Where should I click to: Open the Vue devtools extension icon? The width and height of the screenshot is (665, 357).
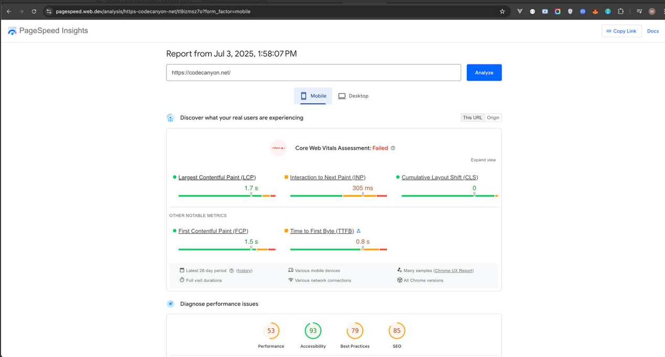520,11
